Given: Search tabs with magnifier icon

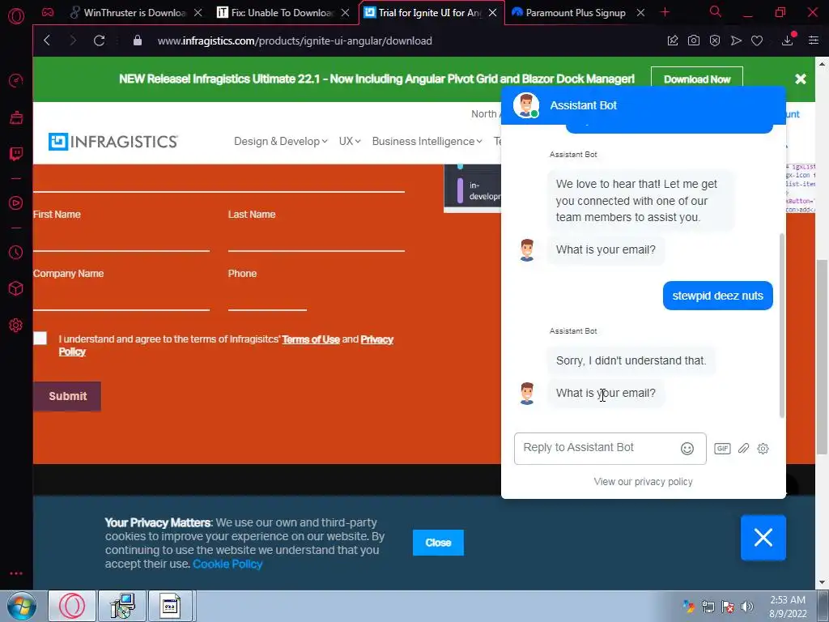Looking at the screenshot, I should tap(716, 11).
